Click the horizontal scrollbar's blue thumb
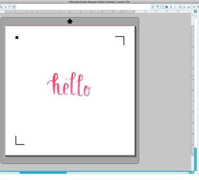The image size is (199, 180). point(43,172)
